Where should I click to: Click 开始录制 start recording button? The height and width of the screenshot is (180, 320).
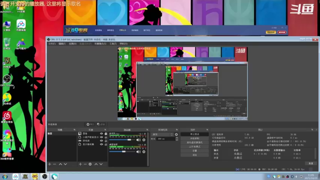point(194,138)
